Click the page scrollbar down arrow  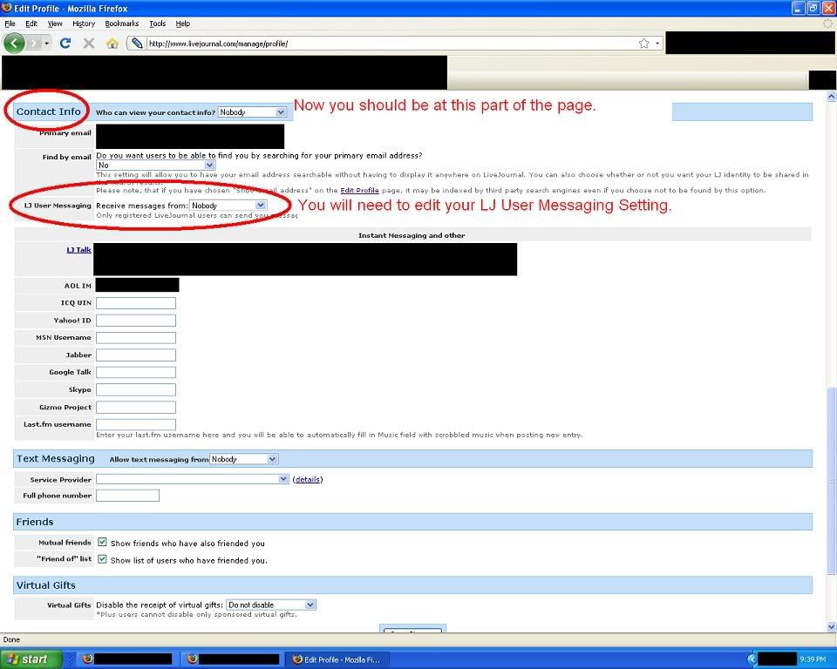[831, 626]
